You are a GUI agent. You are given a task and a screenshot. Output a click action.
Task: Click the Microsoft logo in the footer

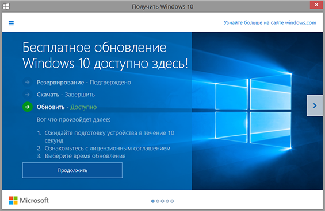click(x=29, y=200)
